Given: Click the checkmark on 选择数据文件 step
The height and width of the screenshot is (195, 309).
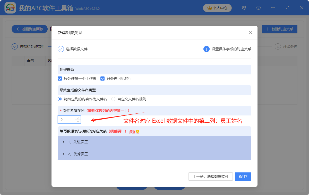Looking at the screenshot, I should click(x=61, y=49).
